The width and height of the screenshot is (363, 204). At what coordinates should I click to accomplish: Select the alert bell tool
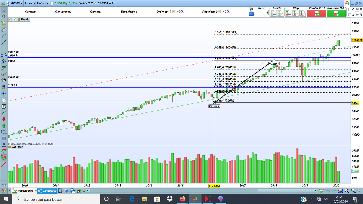[3, 22]
